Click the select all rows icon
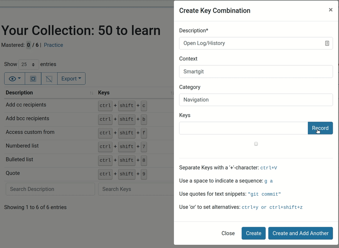The width and height of the screenshot is (339, 248). coord(33,78)
